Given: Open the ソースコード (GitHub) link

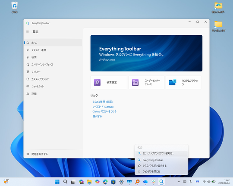Looking at the screenshot, I should (103, 107).
